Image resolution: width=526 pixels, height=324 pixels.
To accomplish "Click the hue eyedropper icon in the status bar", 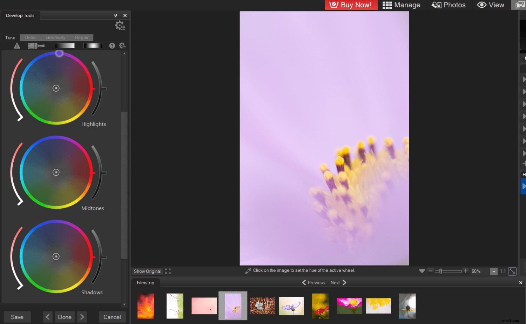I will pos(249,270).
